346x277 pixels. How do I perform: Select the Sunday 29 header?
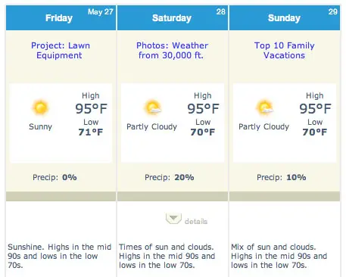[285, 17]
